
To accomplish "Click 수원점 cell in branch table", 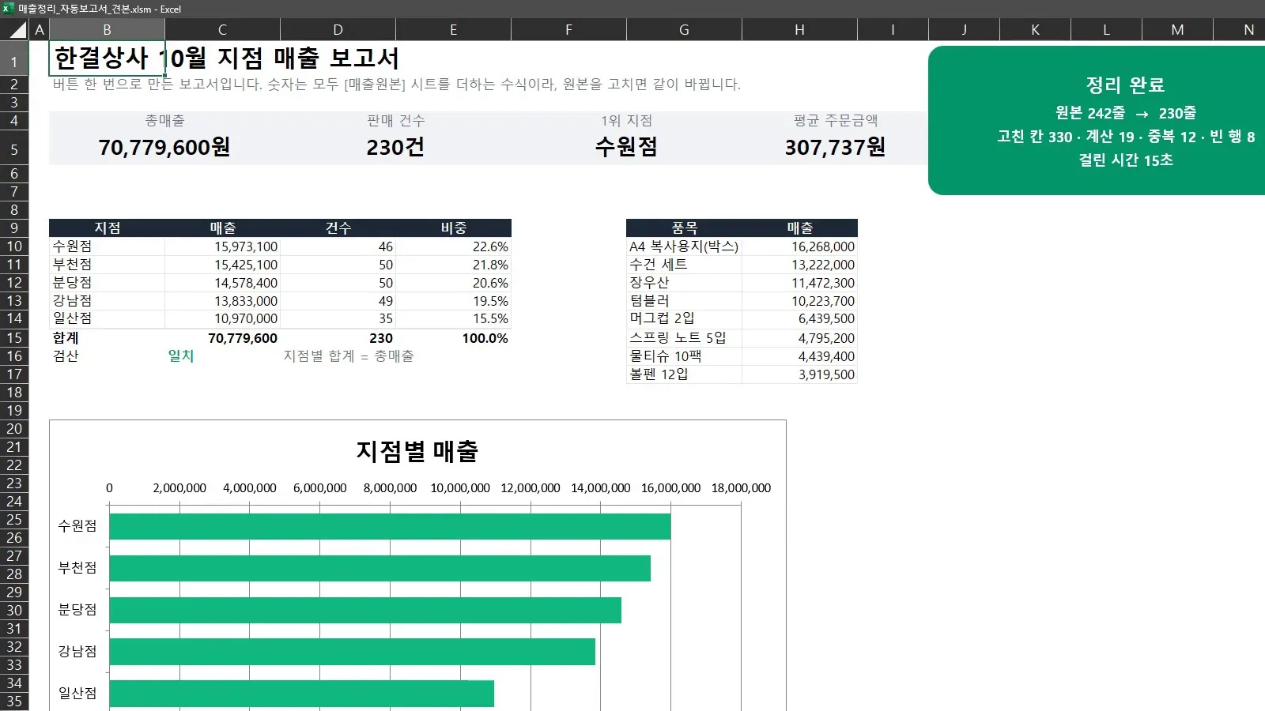I will tap(107, 246).
